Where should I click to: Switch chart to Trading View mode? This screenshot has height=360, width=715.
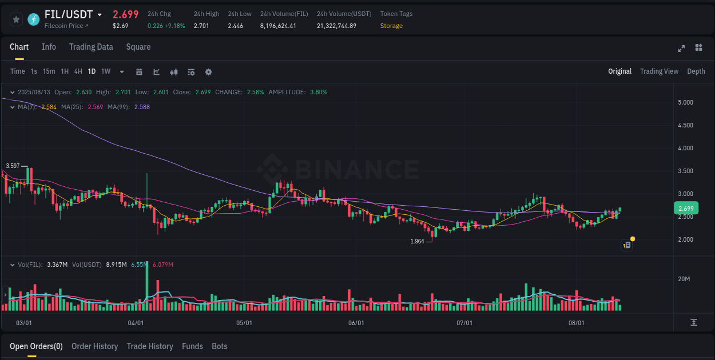pyautogui.click(x=659, y=71)
